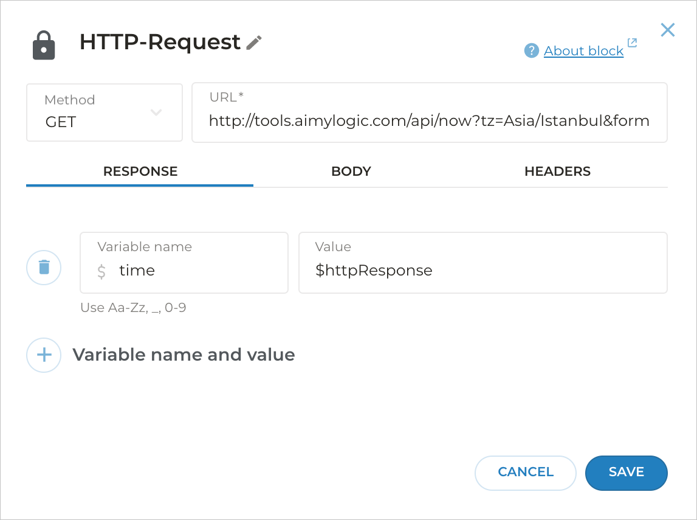
Task: Open the Method dropdown showing GET
Action: pyautogui.click(x=104, y=113)
